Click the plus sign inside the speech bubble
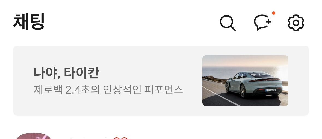Screen dimensions: 322x139 click(268, 21)
